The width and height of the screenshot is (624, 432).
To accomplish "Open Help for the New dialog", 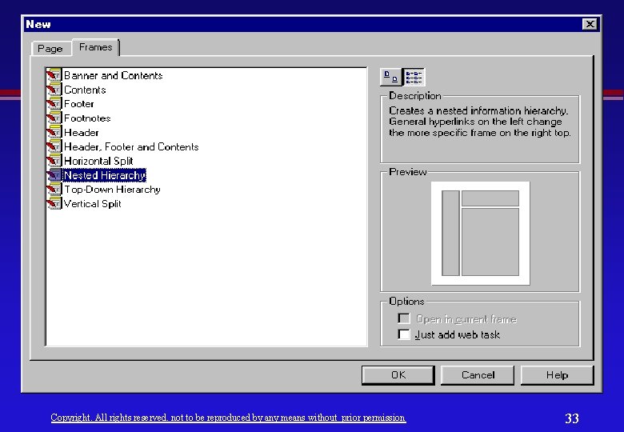I will point(557,375).
